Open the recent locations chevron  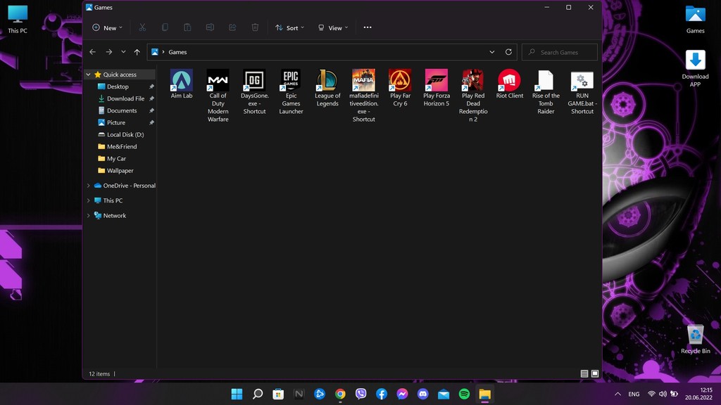point(123,52)
